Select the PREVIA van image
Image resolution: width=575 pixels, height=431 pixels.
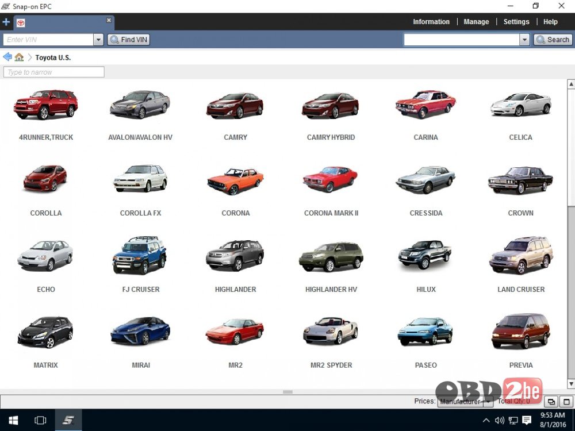tap(521, 331)
